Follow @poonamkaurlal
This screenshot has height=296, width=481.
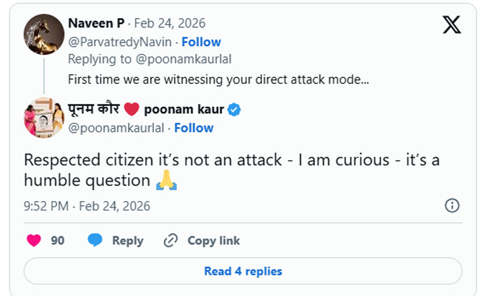pos(193,128)
